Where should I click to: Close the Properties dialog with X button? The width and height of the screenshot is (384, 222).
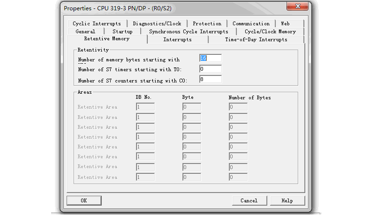[x=297, y=7]
